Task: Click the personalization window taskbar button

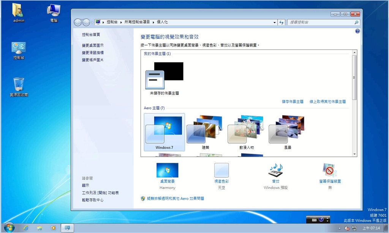Action: click(x=67, y=228)
